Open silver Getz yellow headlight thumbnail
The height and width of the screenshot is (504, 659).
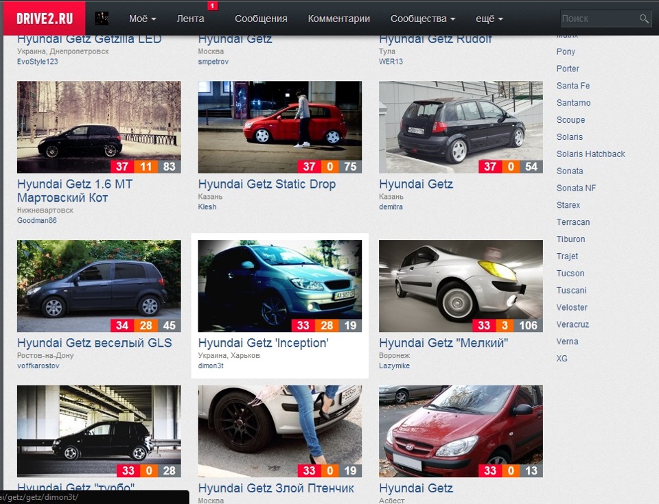click(x=461, y=285)
